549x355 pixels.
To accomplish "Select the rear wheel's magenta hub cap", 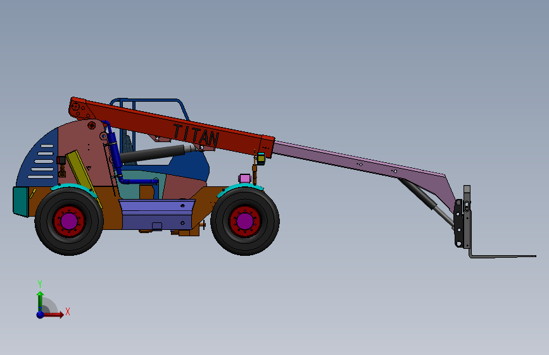I will pos(69,221).
